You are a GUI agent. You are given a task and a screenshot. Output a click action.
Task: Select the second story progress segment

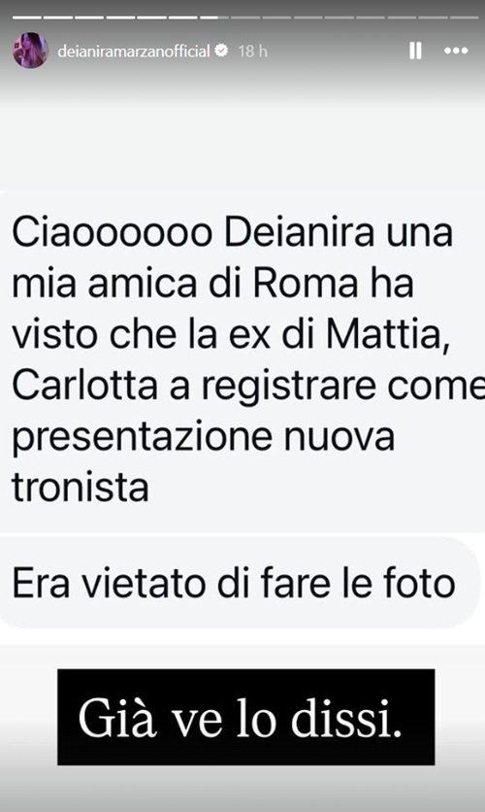58,17
